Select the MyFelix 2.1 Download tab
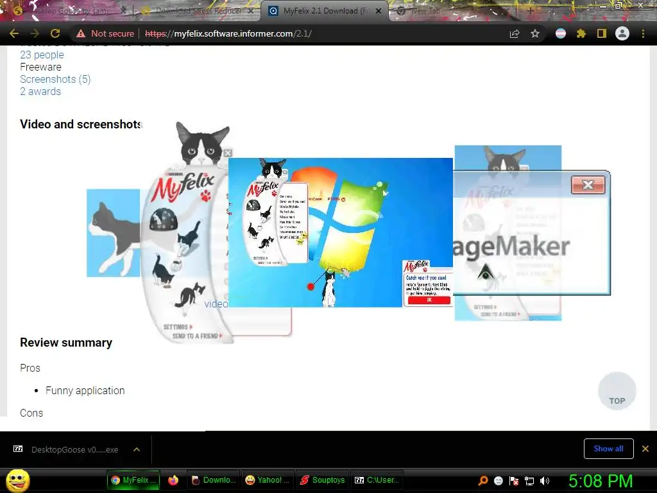Image resolution: width=657 pixels, height=493 pixels. tap(325, 11)
